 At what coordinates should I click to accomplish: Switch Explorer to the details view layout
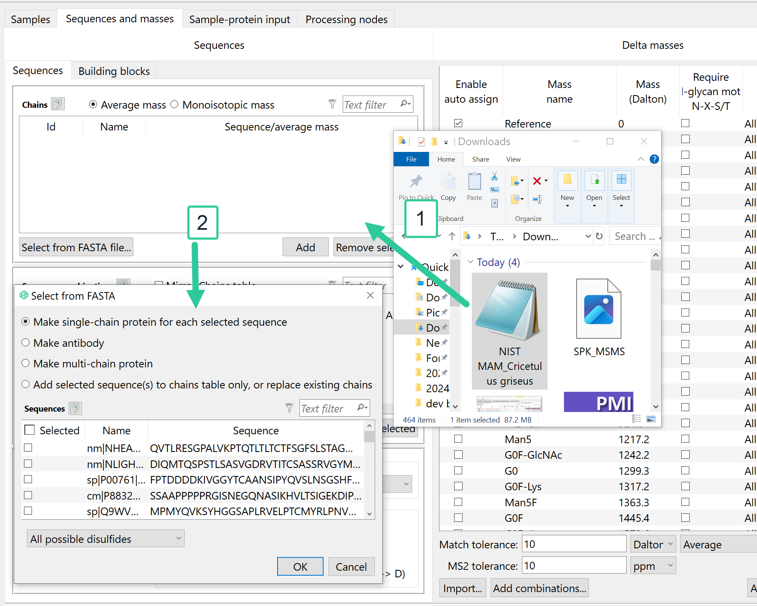tap(637, 419)
